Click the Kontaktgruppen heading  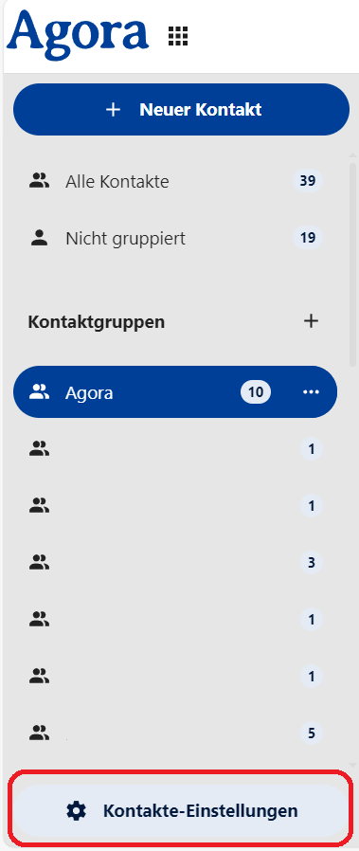[96, 322]
